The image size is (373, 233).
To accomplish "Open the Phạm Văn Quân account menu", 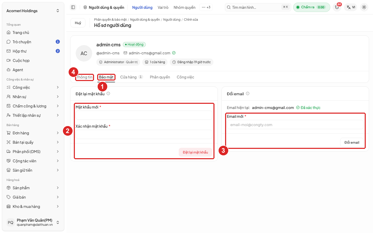I will click(33, 222).
